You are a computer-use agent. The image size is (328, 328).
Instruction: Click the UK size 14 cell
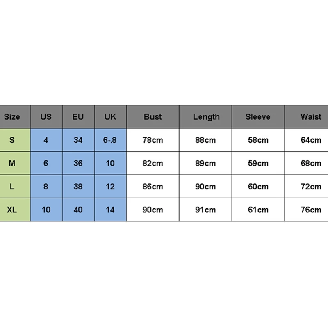coord(110,210)
